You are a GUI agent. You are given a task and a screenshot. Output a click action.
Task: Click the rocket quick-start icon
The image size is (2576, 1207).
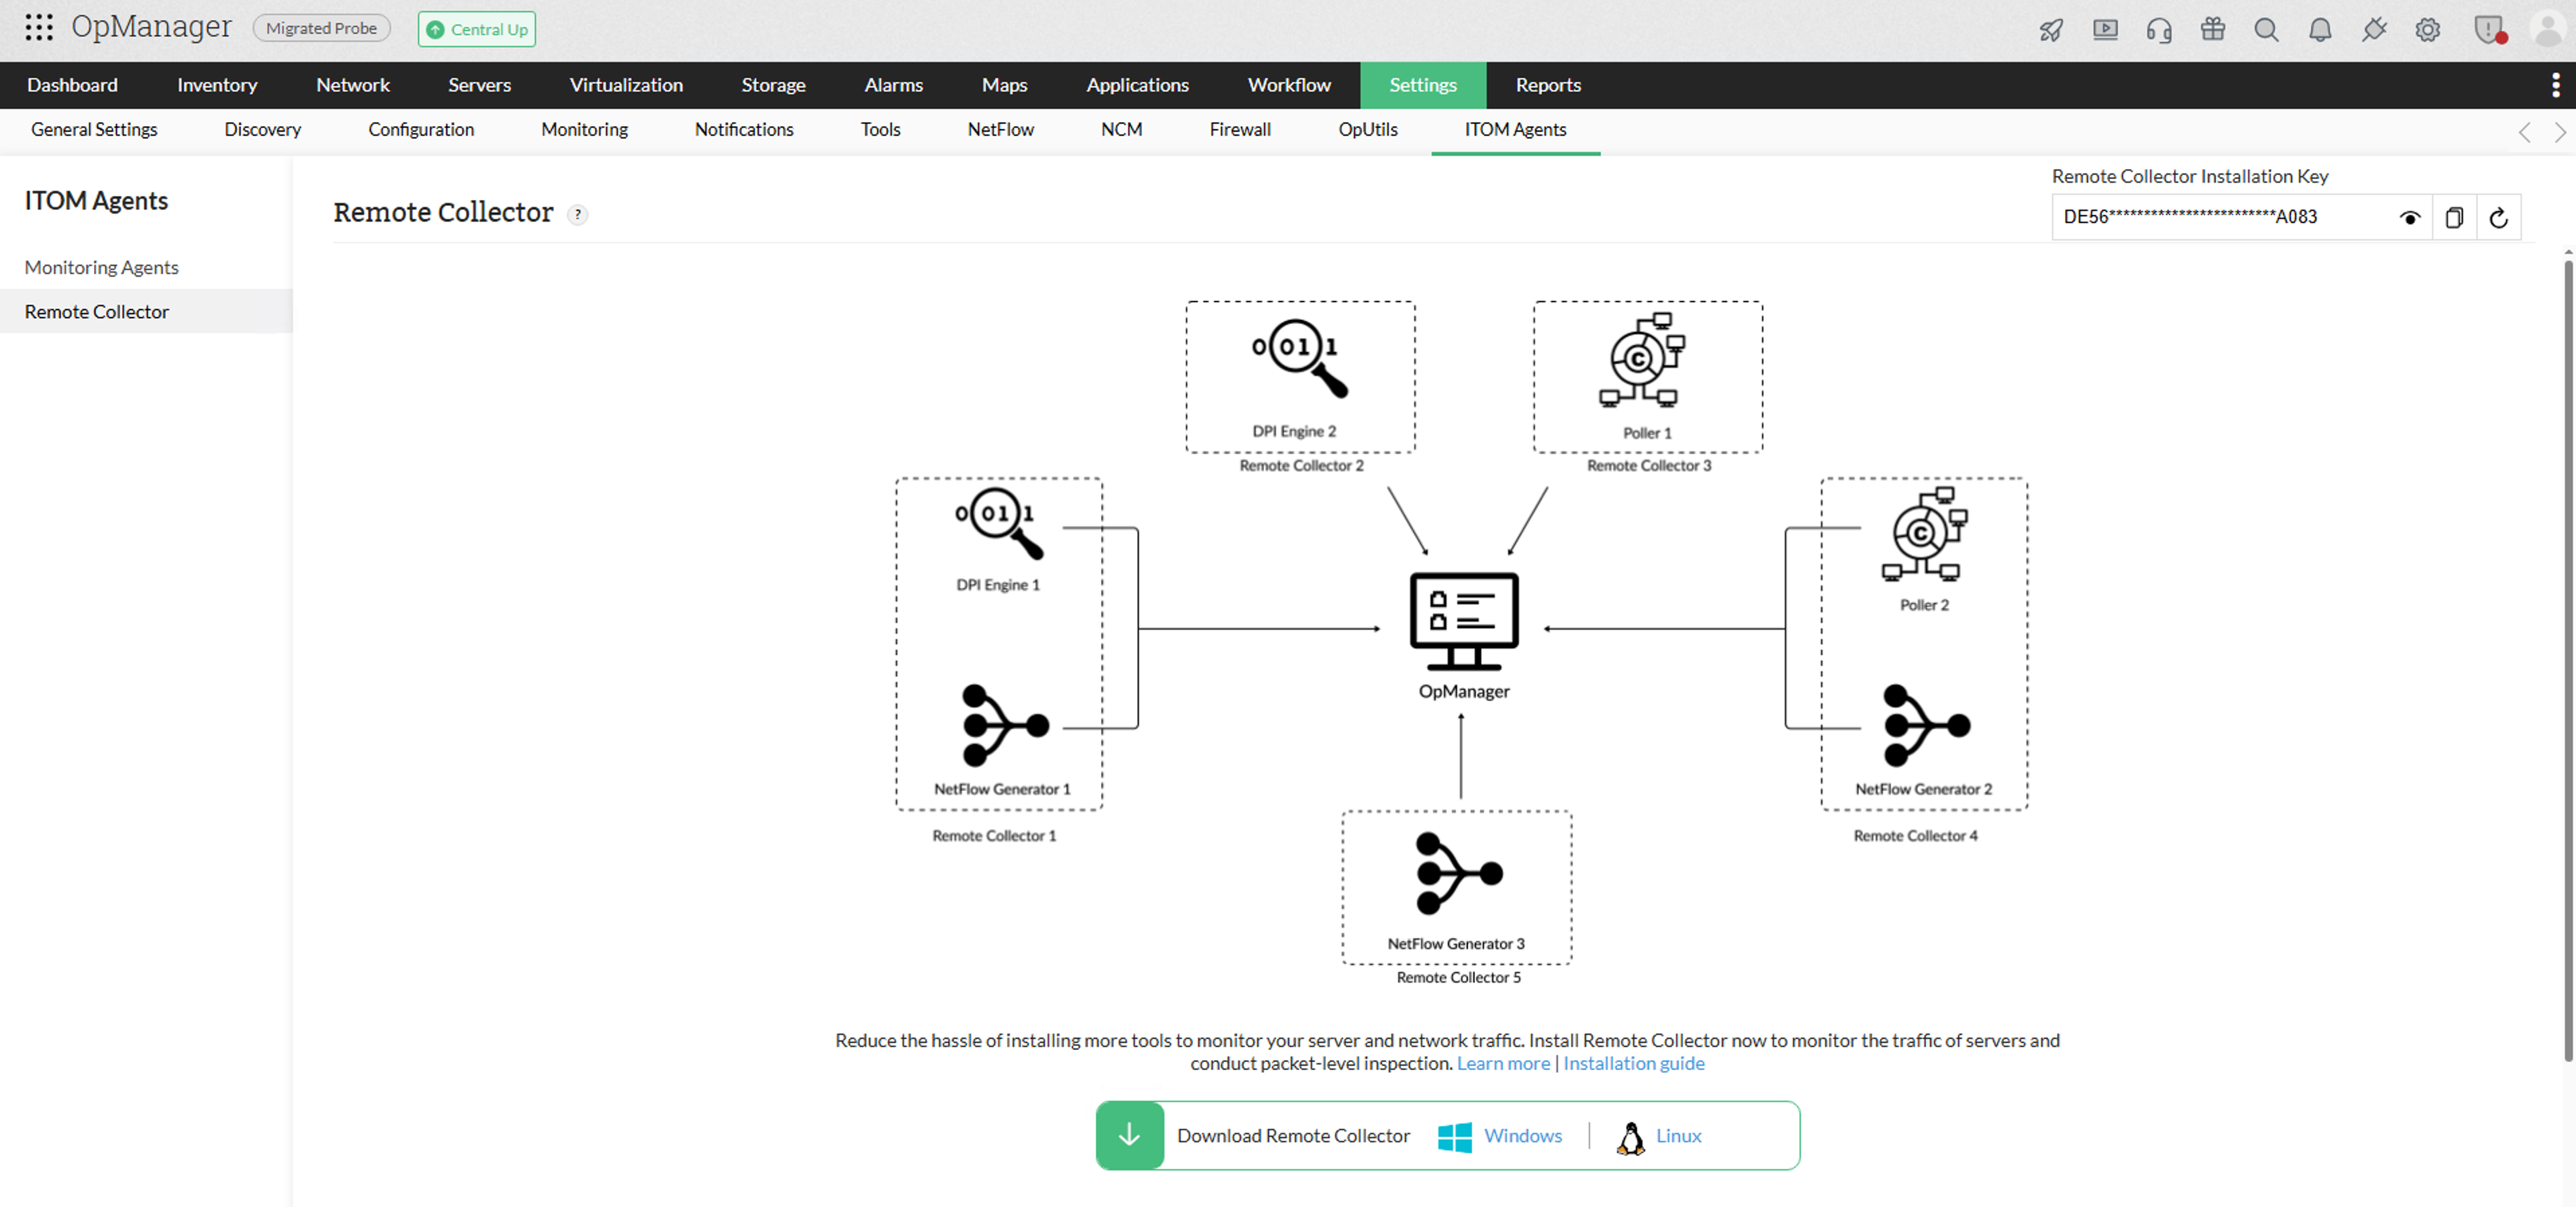(x=2051, y=30)
